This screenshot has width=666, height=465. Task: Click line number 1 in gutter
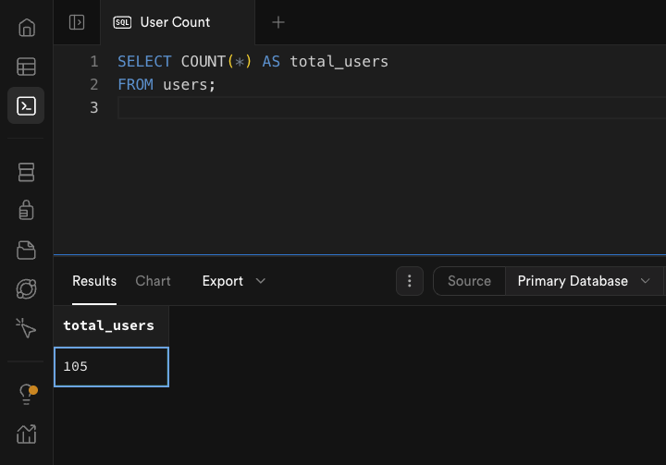(94, 62)
